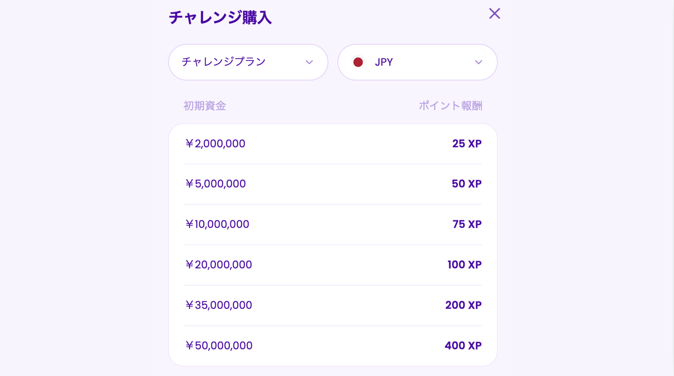Click the 200 XP point reward
The height and width of the screenshot is (376, 674).
[x=463, y=305]
